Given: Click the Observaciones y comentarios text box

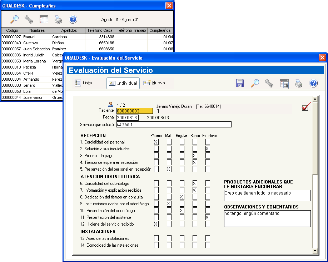Looking at the screenshot, I should pos(267,218).
